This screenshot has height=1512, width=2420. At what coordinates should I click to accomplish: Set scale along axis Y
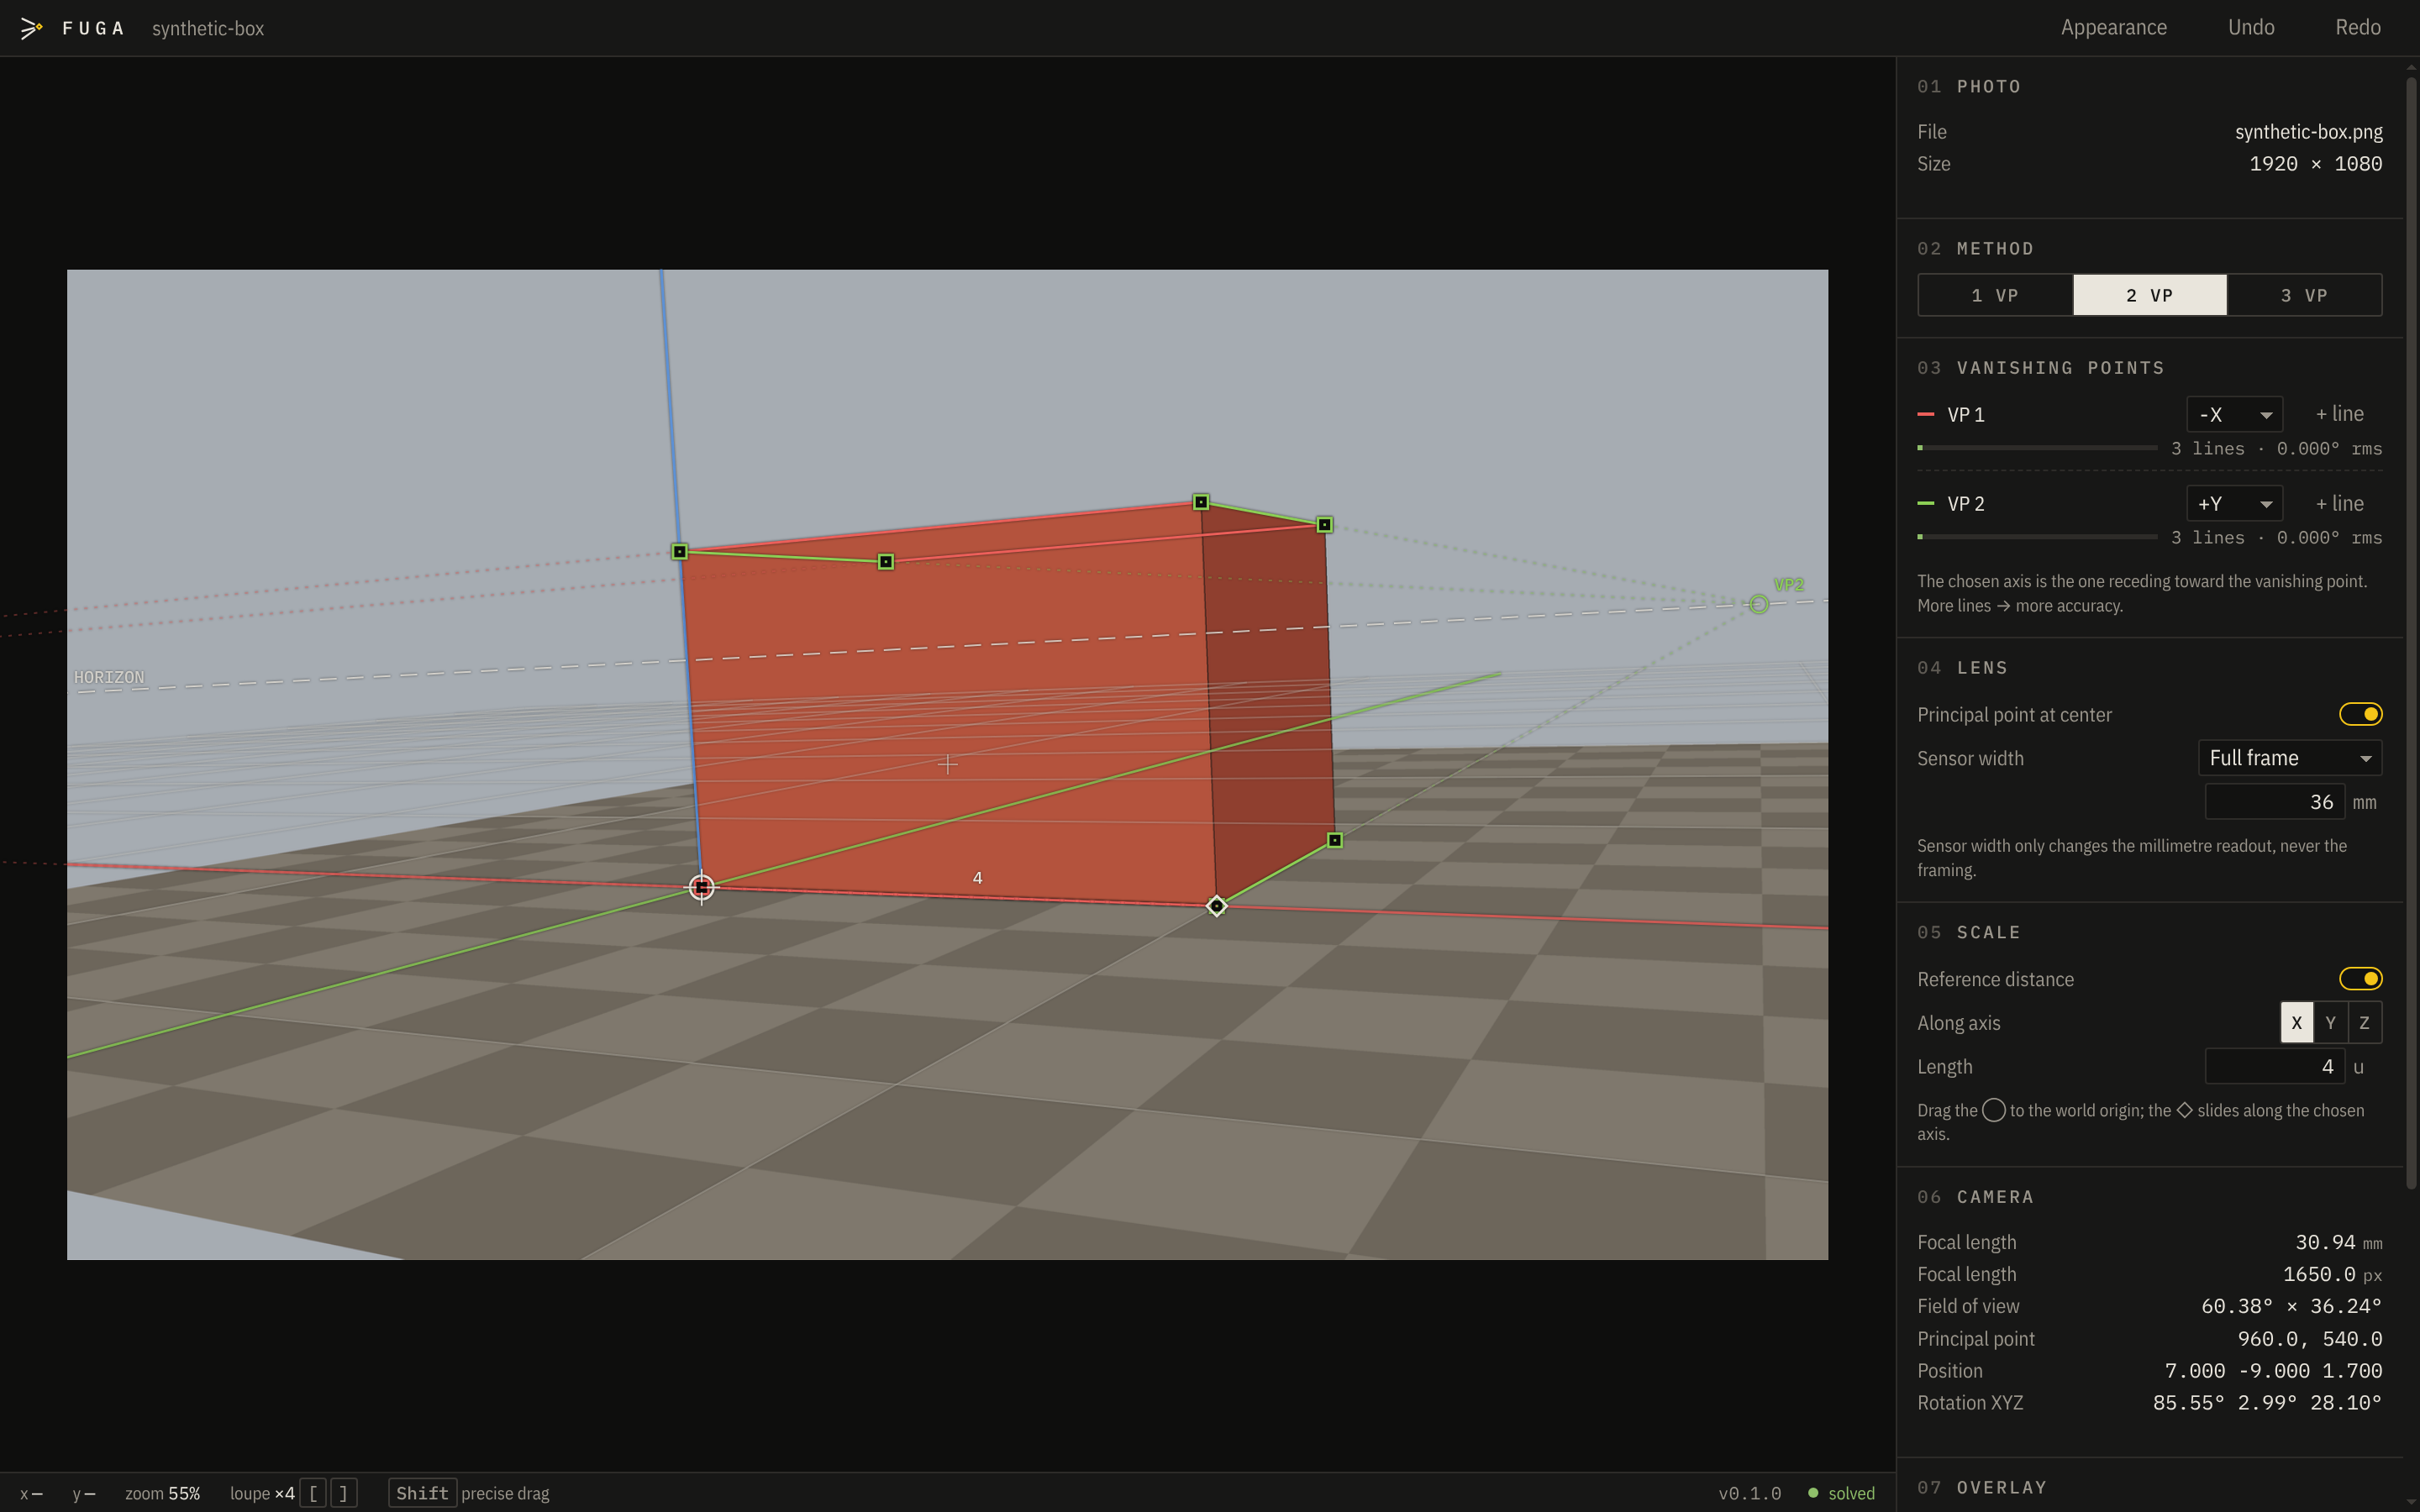[x=2330, y=1022]
